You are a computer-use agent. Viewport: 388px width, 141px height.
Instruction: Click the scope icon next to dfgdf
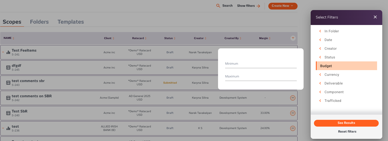point(8,67)
